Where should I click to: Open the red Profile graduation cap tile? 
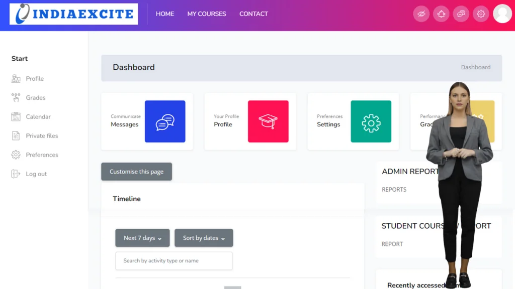tap(268, 121)
